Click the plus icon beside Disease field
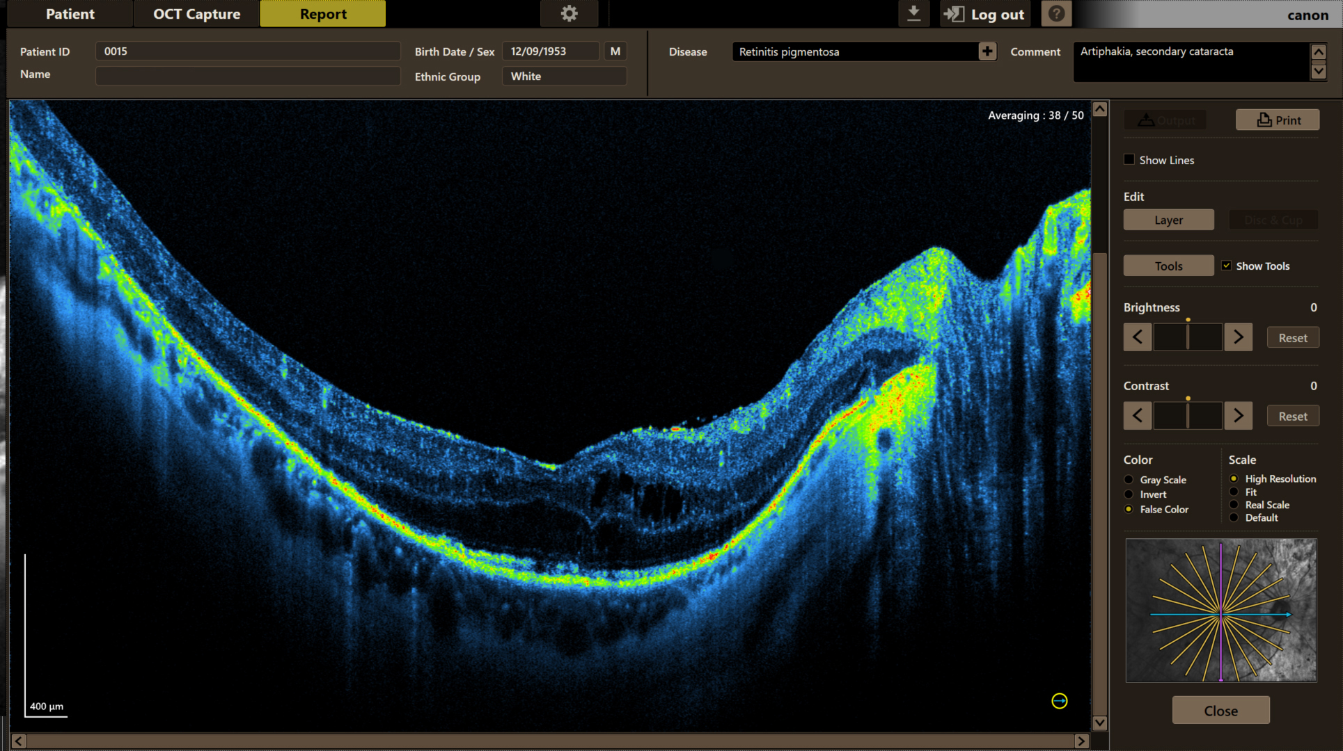 coord(987,51)
